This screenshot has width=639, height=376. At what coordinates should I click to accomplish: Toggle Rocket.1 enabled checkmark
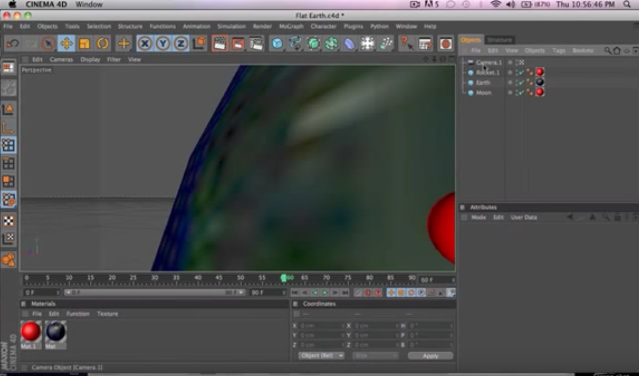[x=521, y=72]
